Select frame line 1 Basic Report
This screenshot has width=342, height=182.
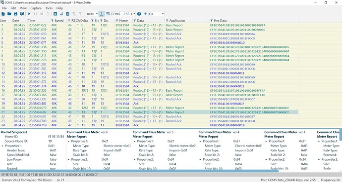point(149,25)
